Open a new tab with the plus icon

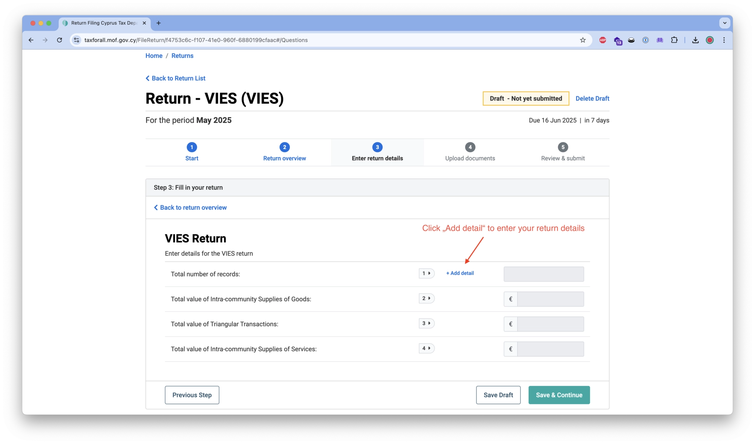coord(158,23)
